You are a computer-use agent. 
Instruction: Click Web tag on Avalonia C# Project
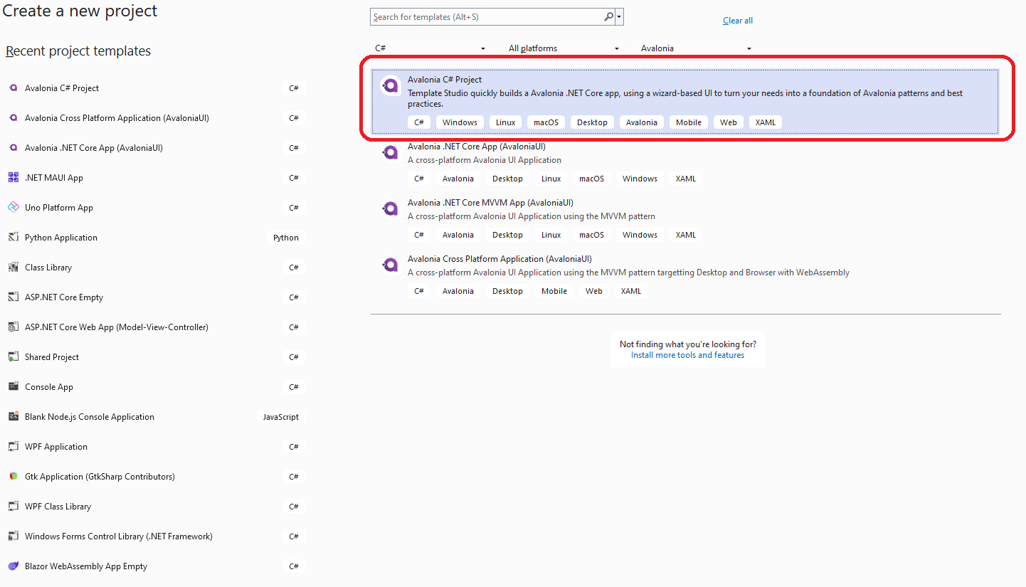729,122
